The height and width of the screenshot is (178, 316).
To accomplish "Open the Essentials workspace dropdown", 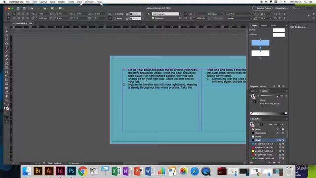I will [x=282, y=8].
